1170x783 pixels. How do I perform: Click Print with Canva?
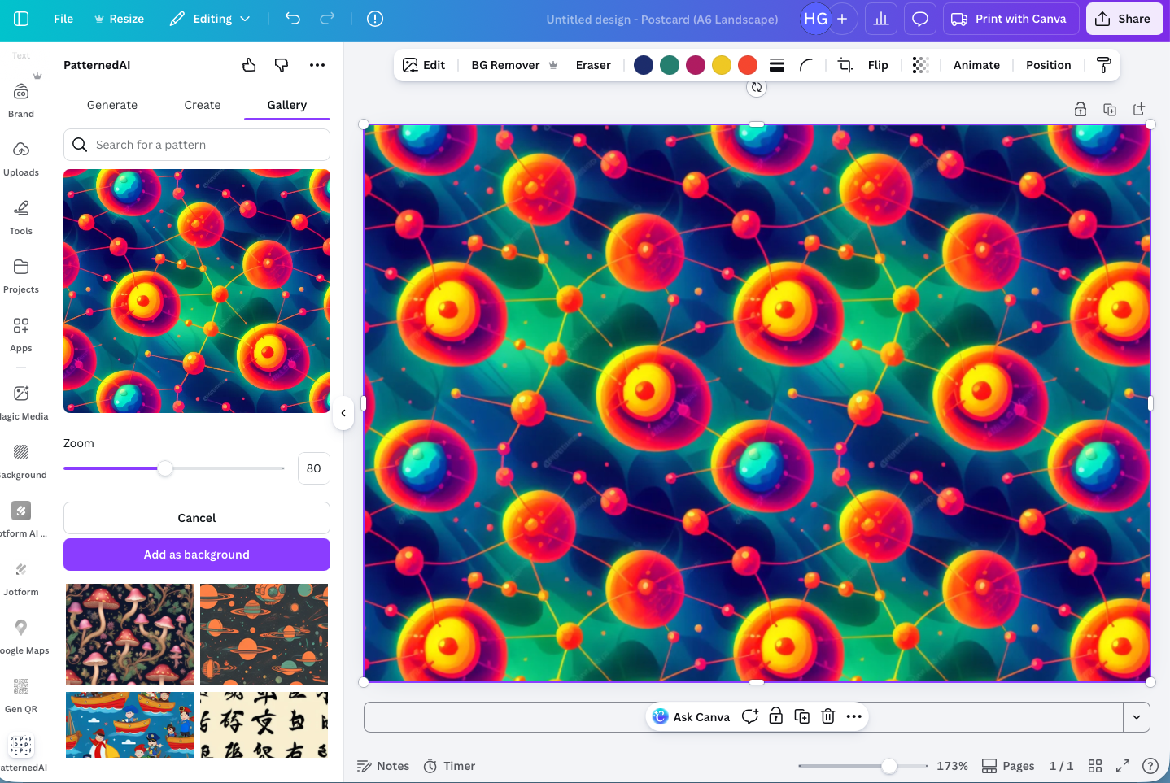pyautogui.click(x=1011, y=18)
